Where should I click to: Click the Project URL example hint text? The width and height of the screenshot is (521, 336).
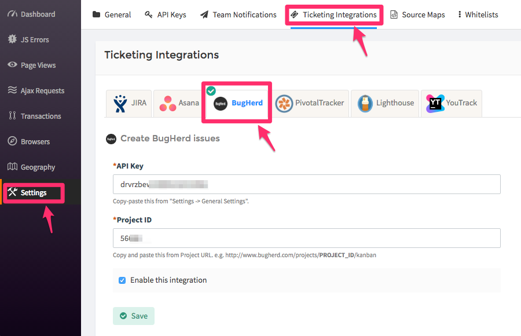(x=244, y=255)
